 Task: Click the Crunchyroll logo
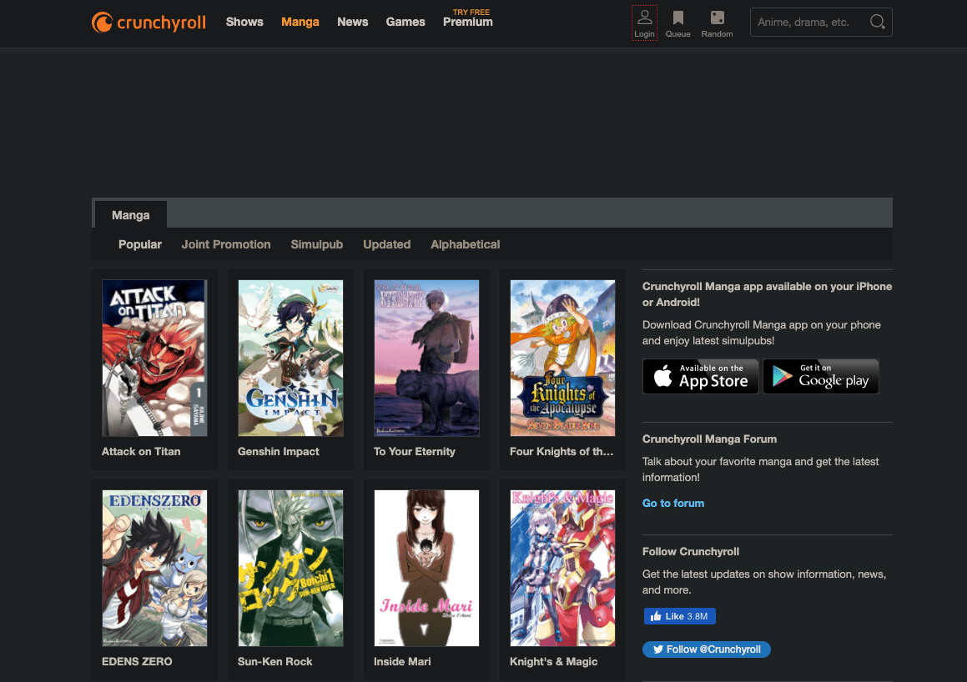148,22
